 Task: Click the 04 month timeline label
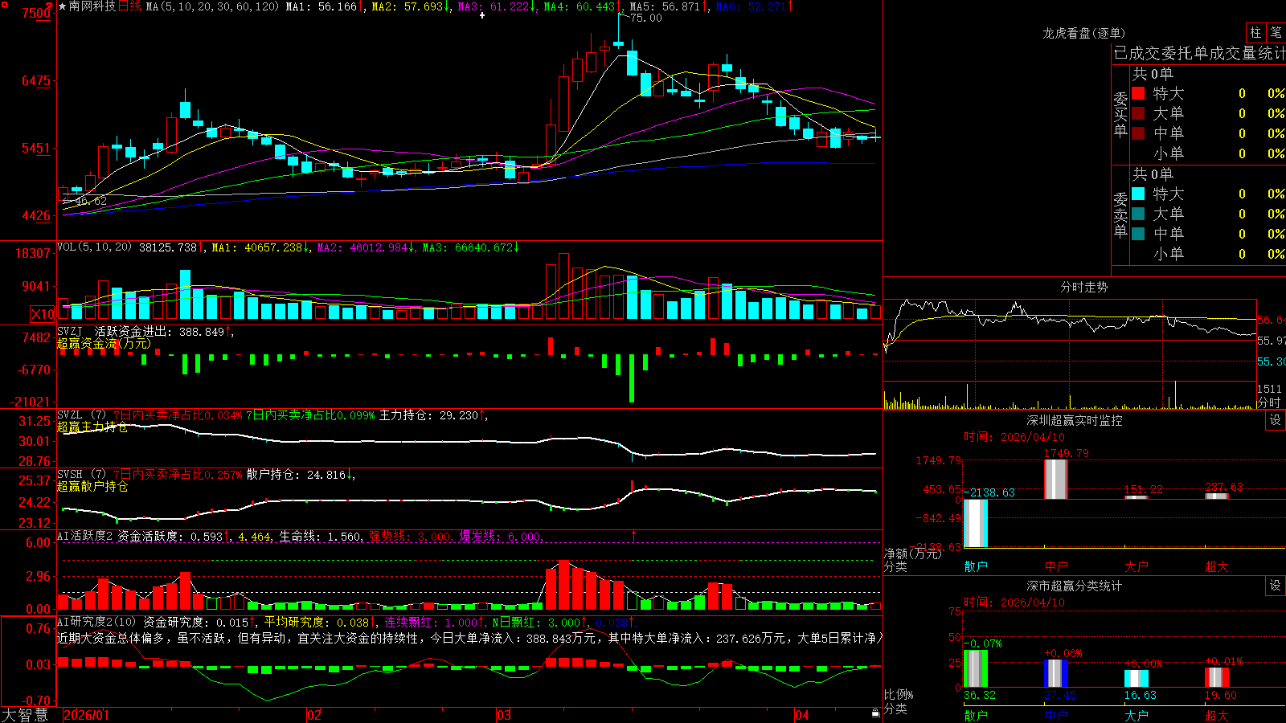coord(801,715)
